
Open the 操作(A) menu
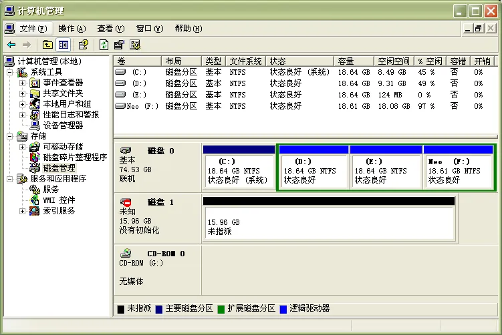72,29
